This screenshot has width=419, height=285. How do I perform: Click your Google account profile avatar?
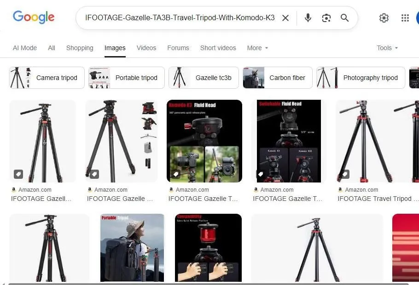417,18
